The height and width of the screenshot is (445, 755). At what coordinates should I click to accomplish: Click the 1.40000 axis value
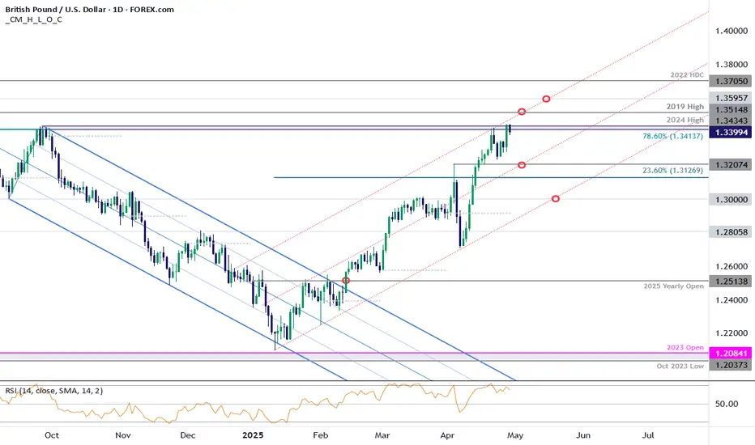tap(732, 31)
